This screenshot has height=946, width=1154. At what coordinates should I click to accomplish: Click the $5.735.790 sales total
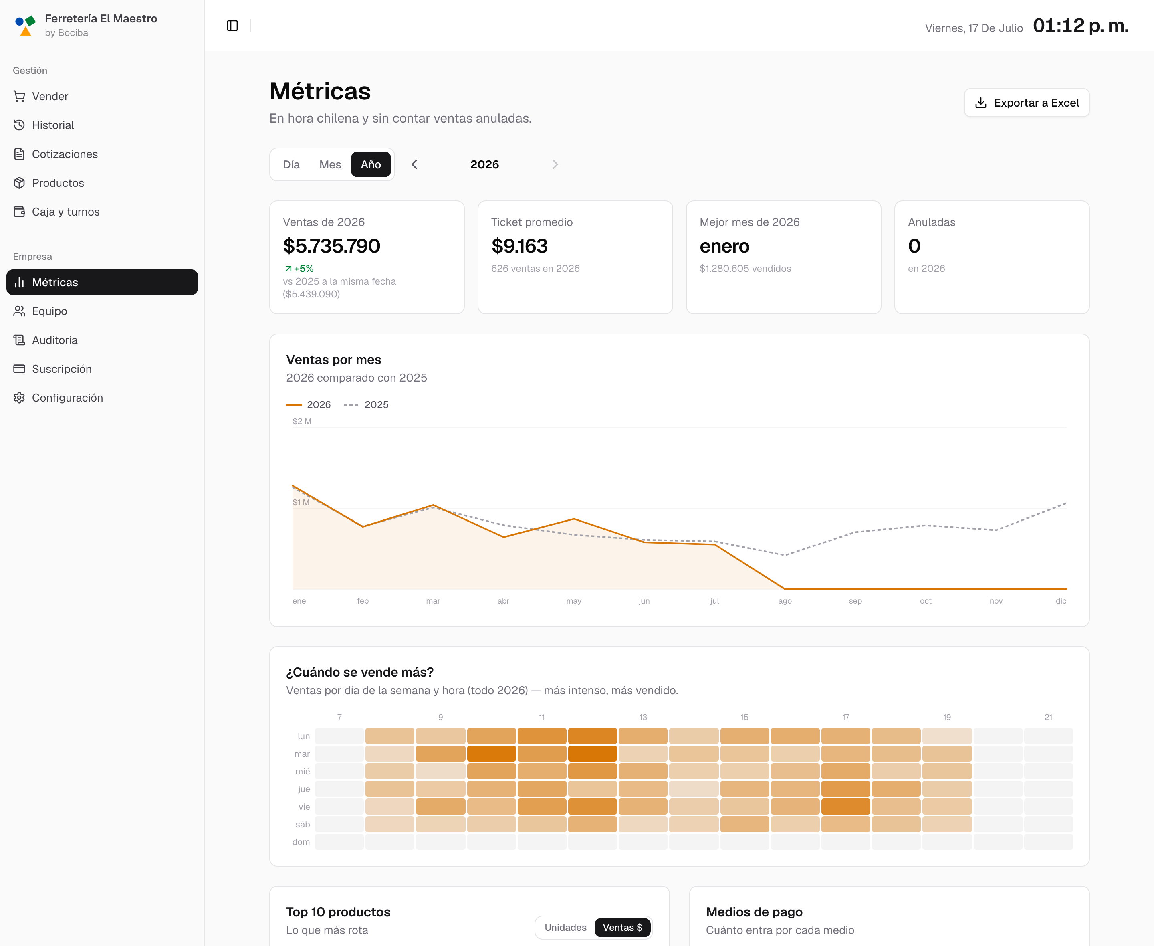click(332, 246)
